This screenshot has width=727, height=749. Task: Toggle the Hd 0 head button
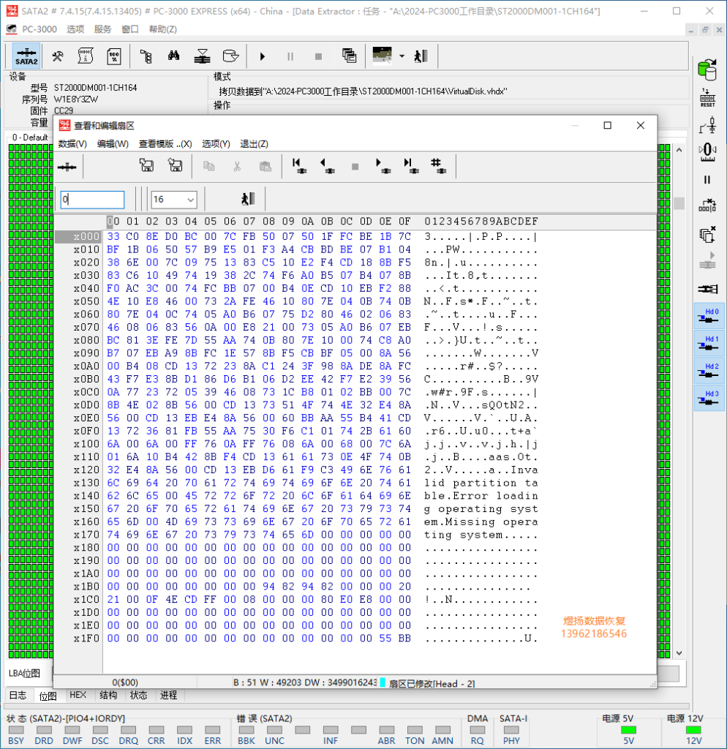(x=709, y=316)
